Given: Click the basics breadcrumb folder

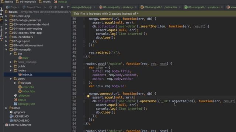Looking at the screenshot, I should 7,1.
